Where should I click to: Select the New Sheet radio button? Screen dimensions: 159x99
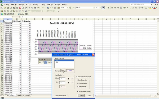[78, 87]
